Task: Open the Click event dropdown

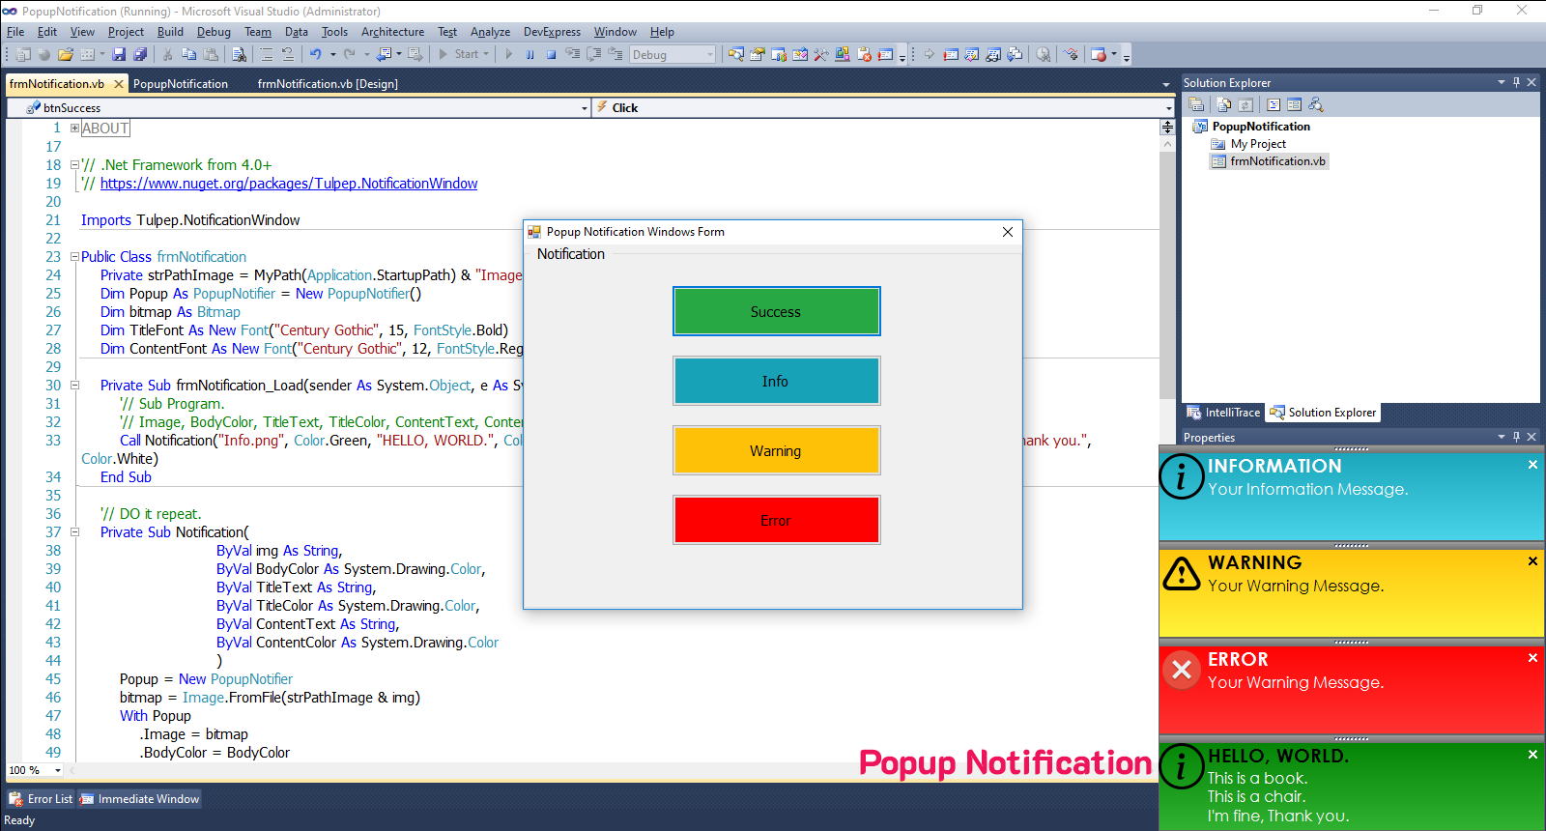Action: click(x=1168, y=108)
